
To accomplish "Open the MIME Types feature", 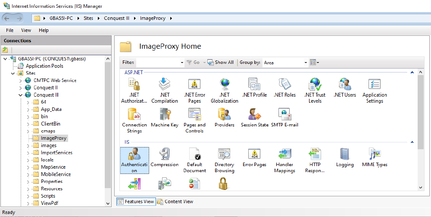I will pos(375,158).
